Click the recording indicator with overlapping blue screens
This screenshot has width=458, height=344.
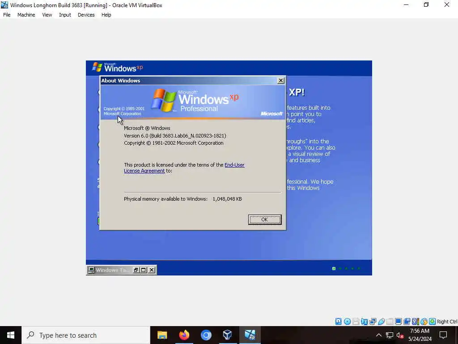(x=407, y=322)
